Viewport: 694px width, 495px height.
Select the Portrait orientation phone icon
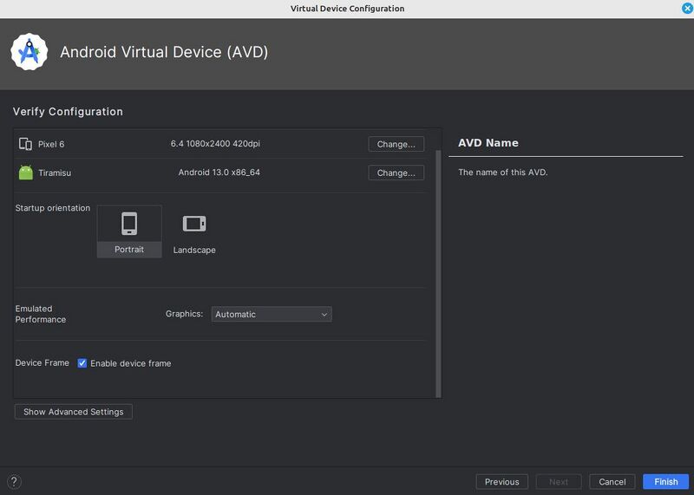click(129, 224)
